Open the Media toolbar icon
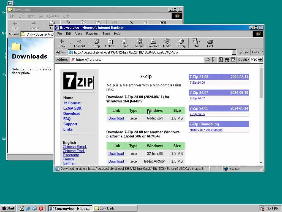 (167, 41)
